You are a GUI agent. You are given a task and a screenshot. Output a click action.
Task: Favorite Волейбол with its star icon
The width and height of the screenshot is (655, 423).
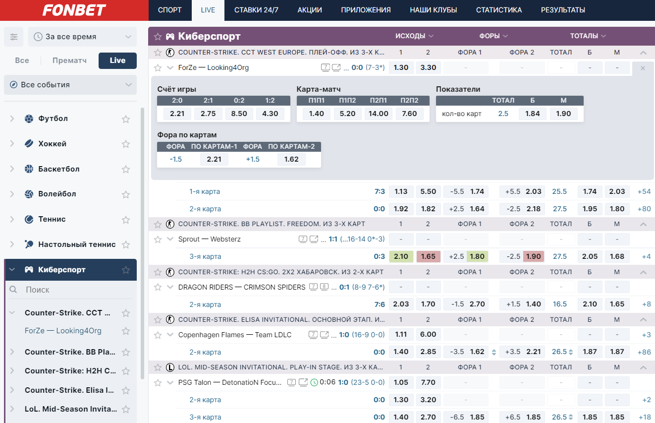tap(126, 194)
